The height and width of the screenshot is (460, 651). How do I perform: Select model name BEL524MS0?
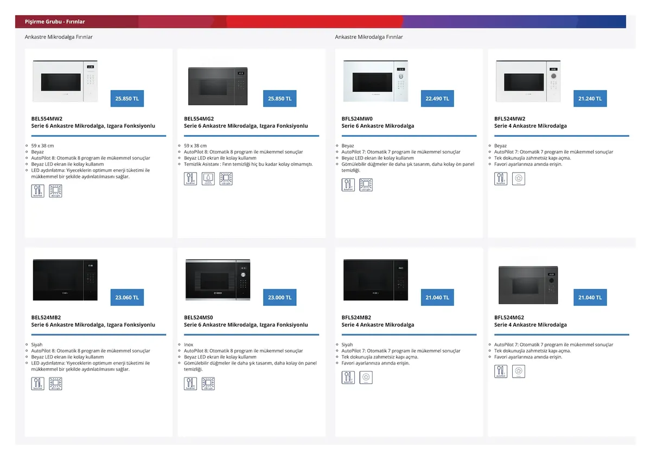pos(199,317)
